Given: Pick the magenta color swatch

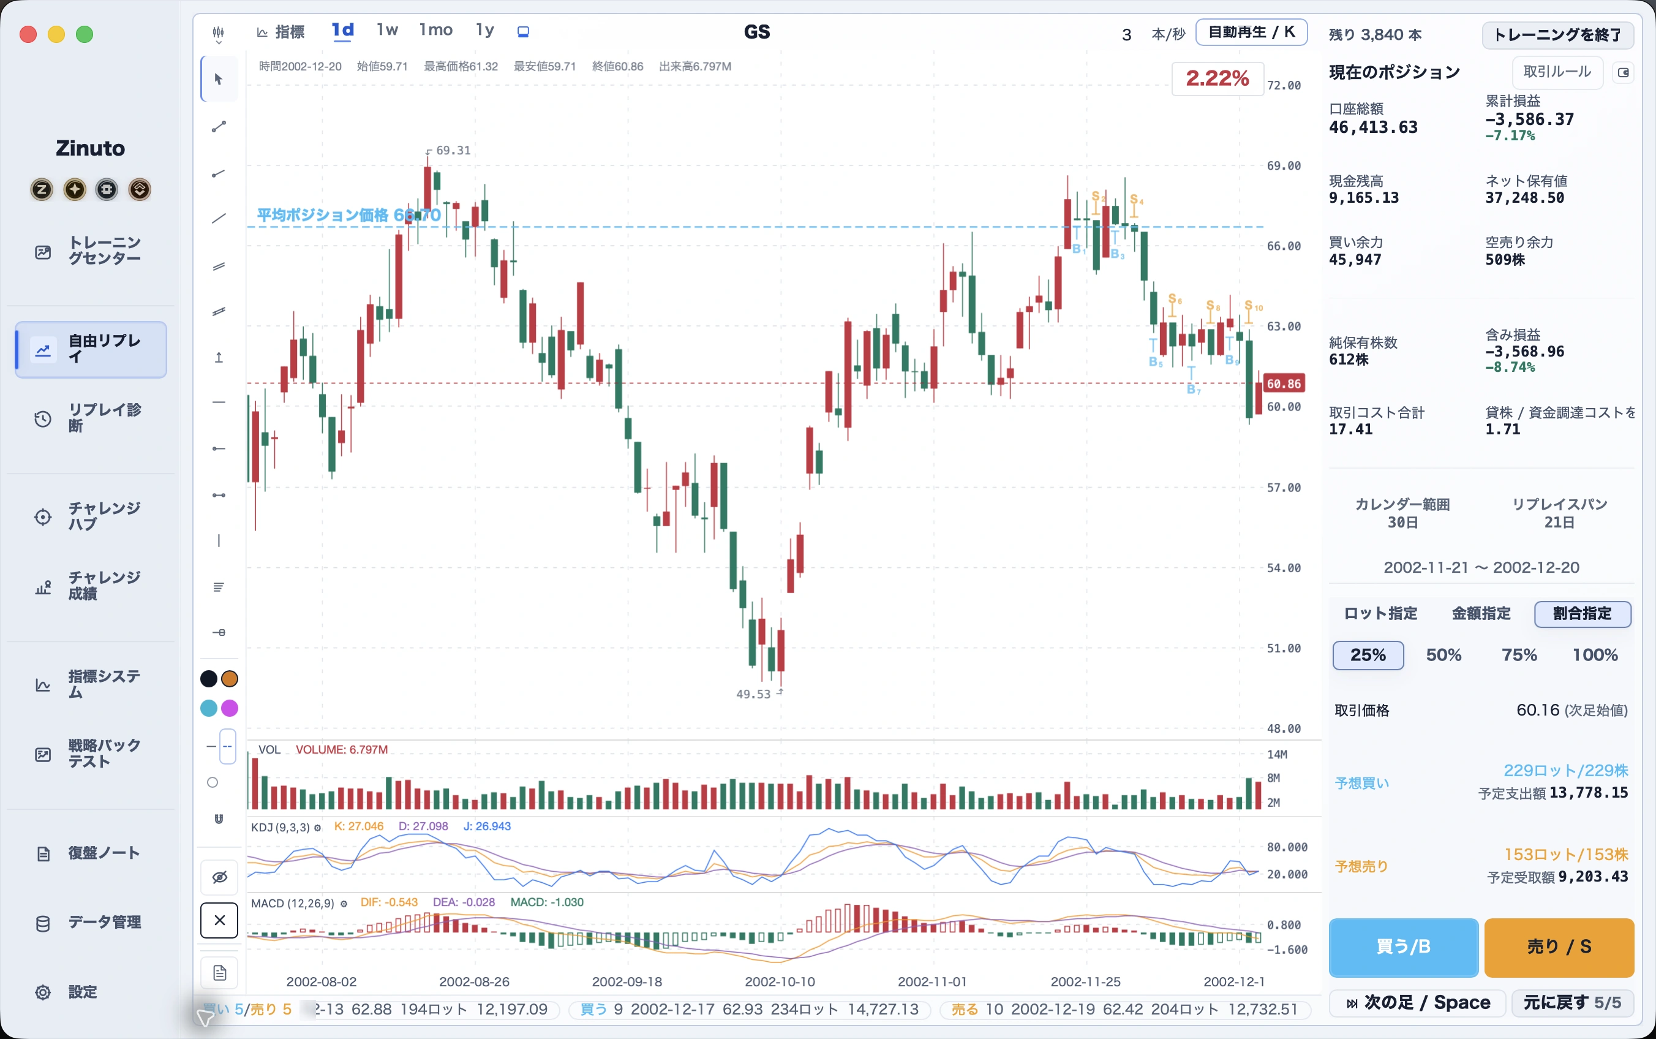Looking at the screenshot, I should pyautogui.click(x=230, y=708).
